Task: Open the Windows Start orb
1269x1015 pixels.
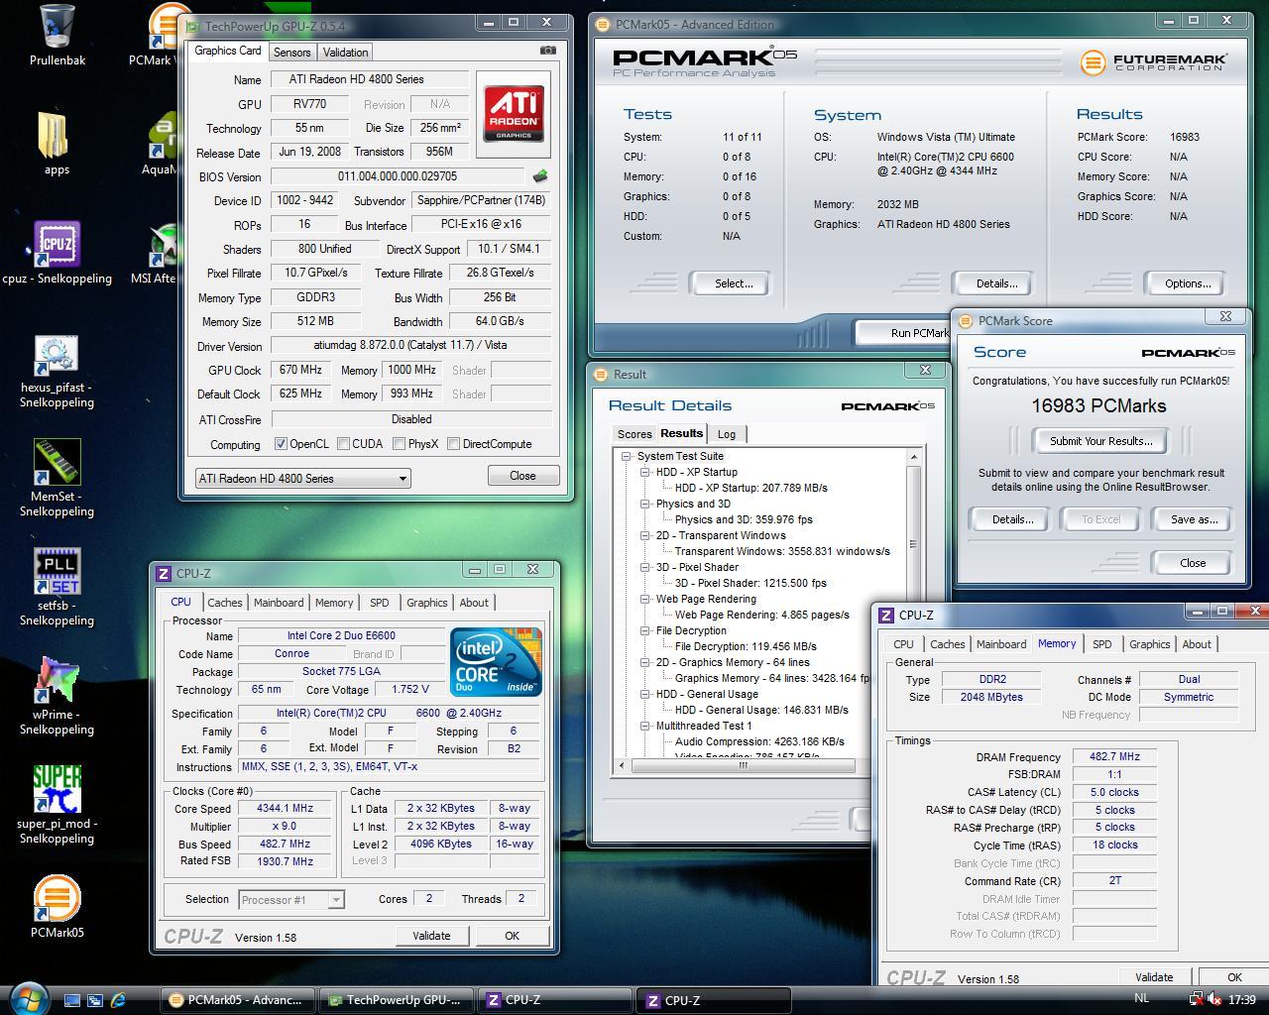Action: coord(27,998)
